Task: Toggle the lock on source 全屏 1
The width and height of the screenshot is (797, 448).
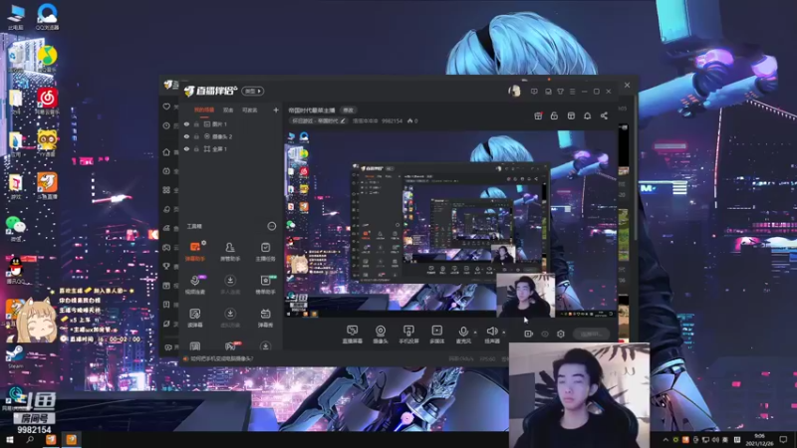Action: pyautogui.click(x=196, y=148)
